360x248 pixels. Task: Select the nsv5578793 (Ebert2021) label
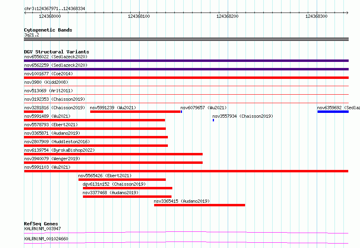pyautogui.click(x=51, y=125)
